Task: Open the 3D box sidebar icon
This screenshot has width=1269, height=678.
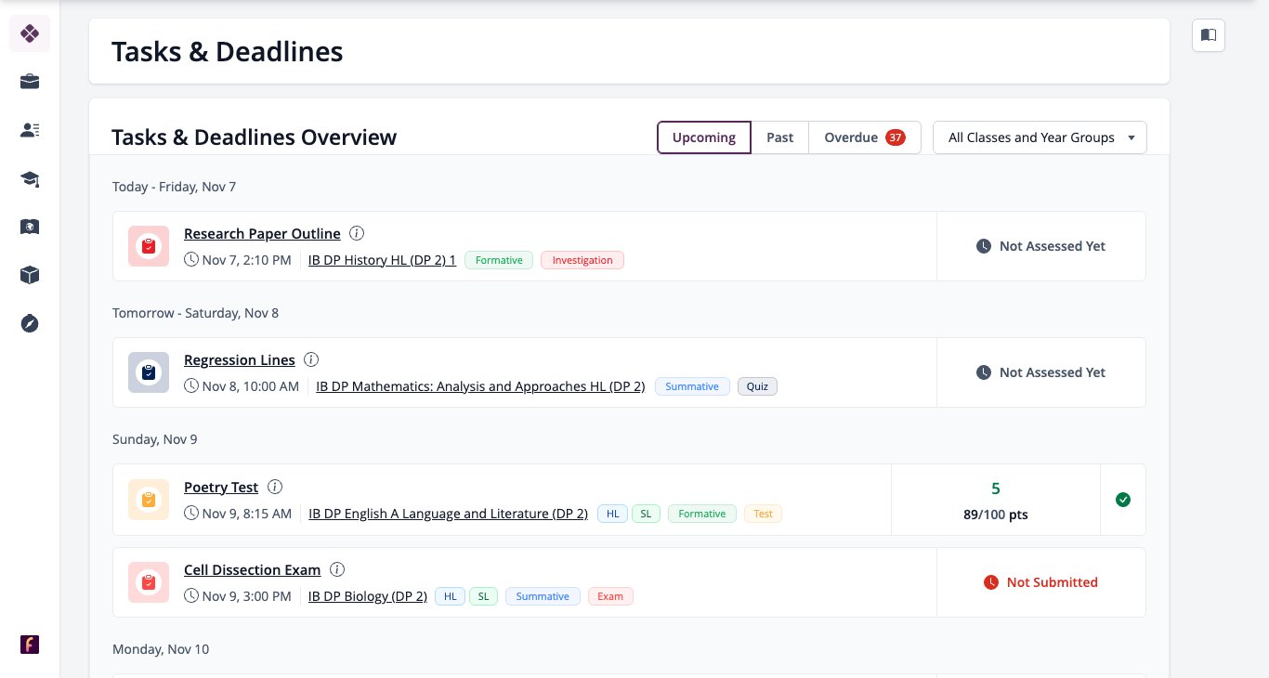Action: tap(30, 275)
